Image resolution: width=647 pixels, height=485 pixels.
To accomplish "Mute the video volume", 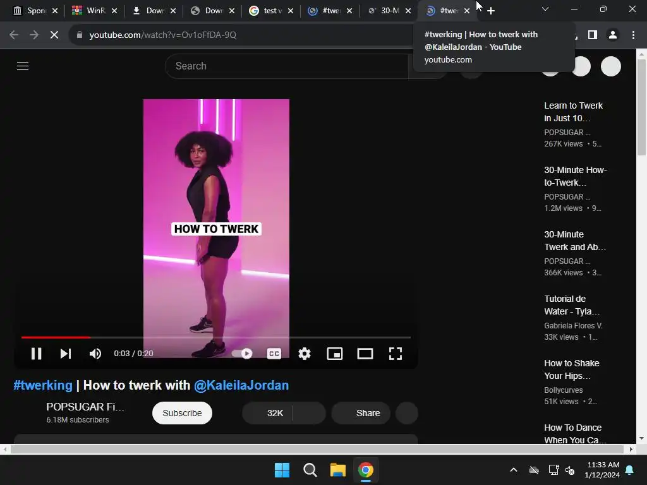I will [95, 354].
